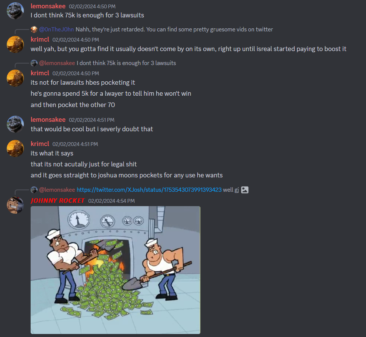
Task: Open the twitter.com/XJosh status link
Action: [x=149, y=189]
